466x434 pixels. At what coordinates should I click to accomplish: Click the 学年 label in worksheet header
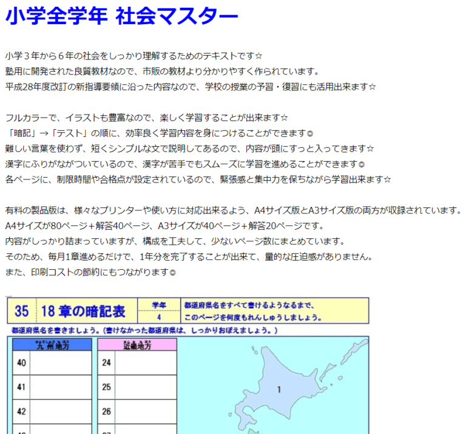(x=159, y=305)
